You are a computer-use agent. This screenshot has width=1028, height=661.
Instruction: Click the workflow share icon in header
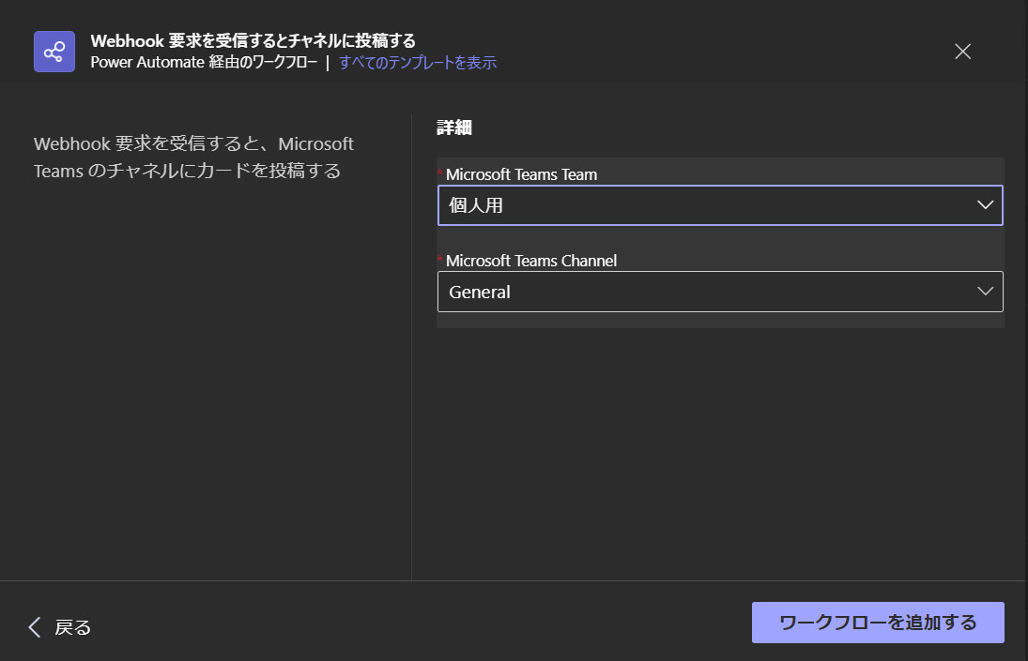coord(54,52)
